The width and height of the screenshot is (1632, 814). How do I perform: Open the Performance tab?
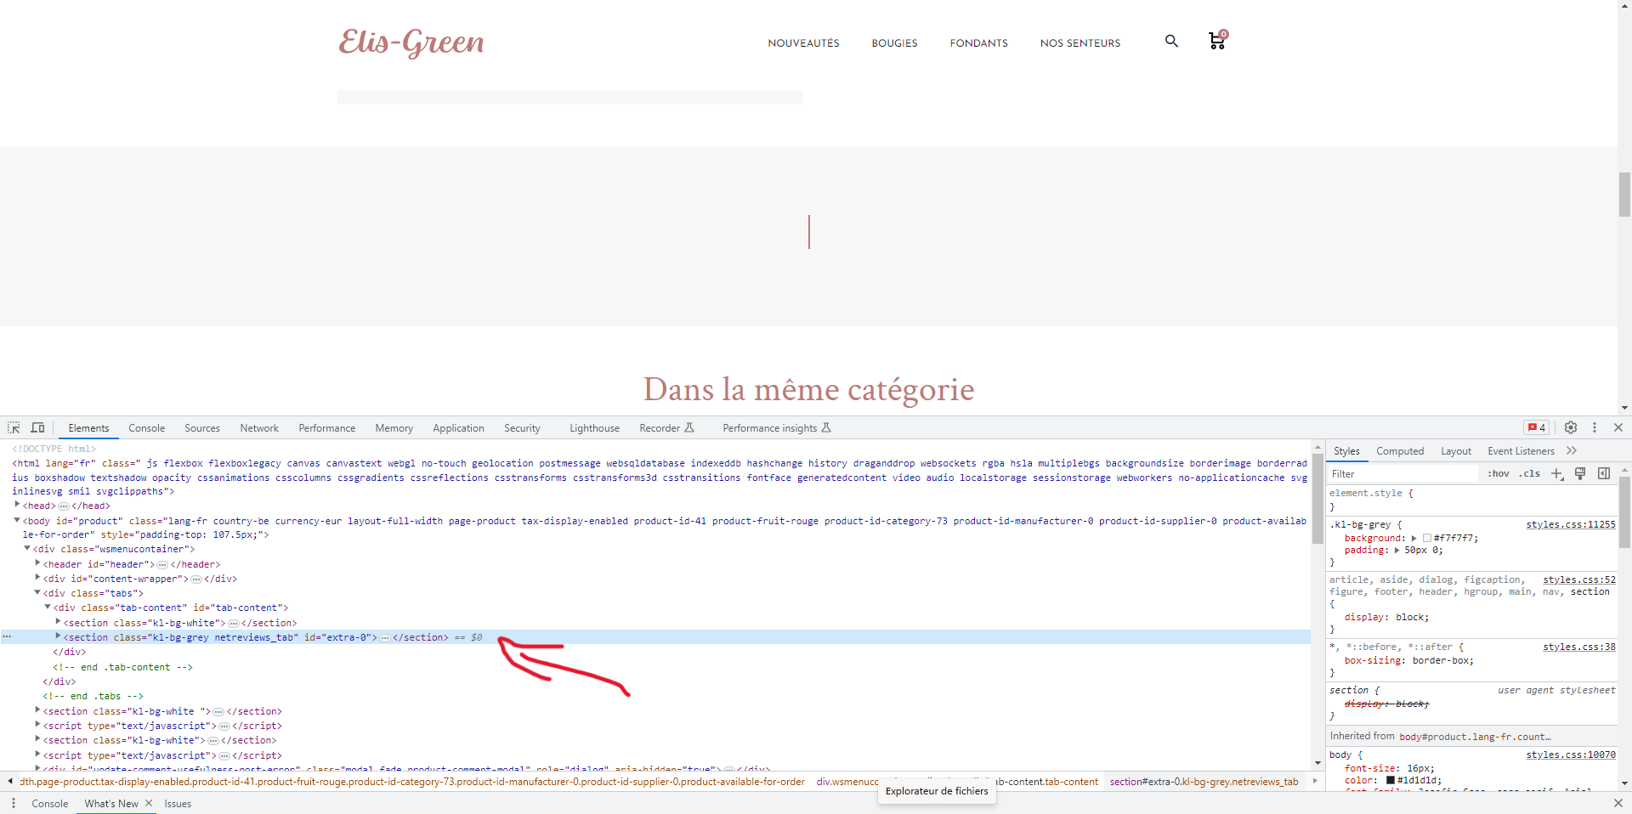327,427
